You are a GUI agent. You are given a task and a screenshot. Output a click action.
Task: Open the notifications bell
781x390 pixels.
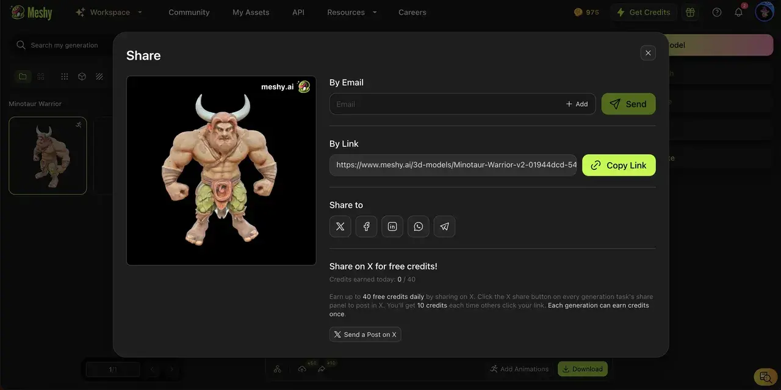(x=738, y=12)
